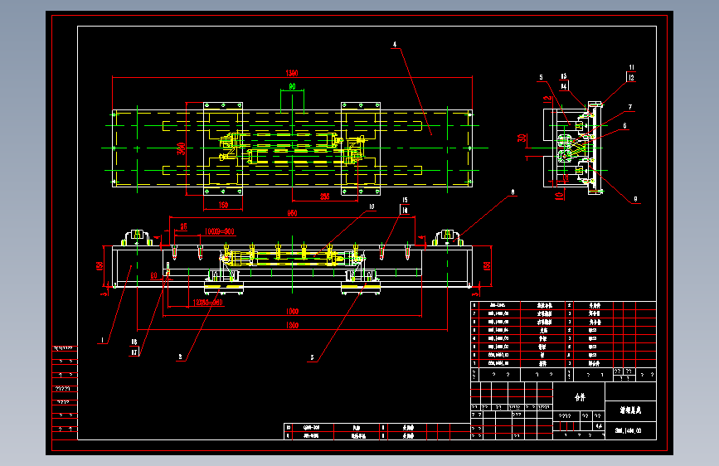Click part balloon number 11
The height and width of the screenshot is (466, 719).
[x=631, y=67]
